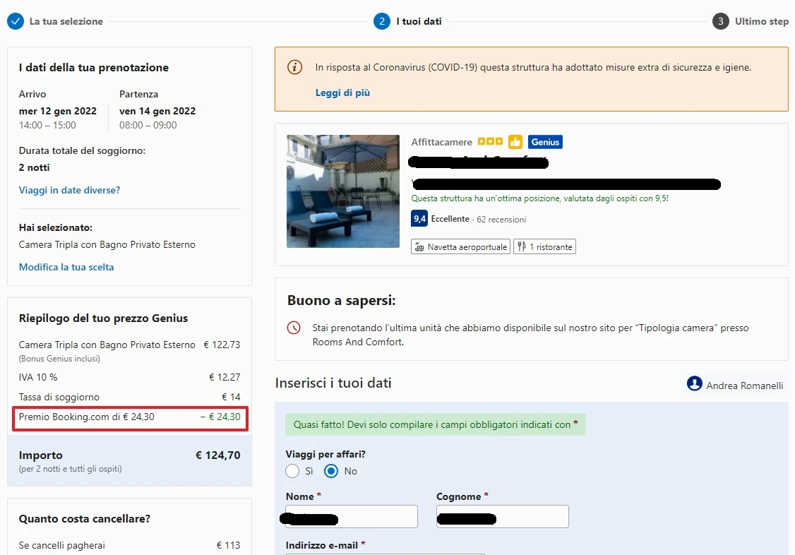Screen dimensions: 795x555
Task: Click the 9,4 review score badge
Action: (x=419, y=218)
